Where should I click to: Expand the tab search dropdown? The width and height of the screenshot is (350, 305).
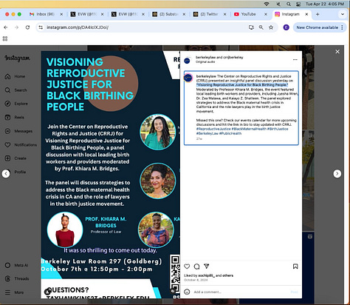click(x=343, y=14)
